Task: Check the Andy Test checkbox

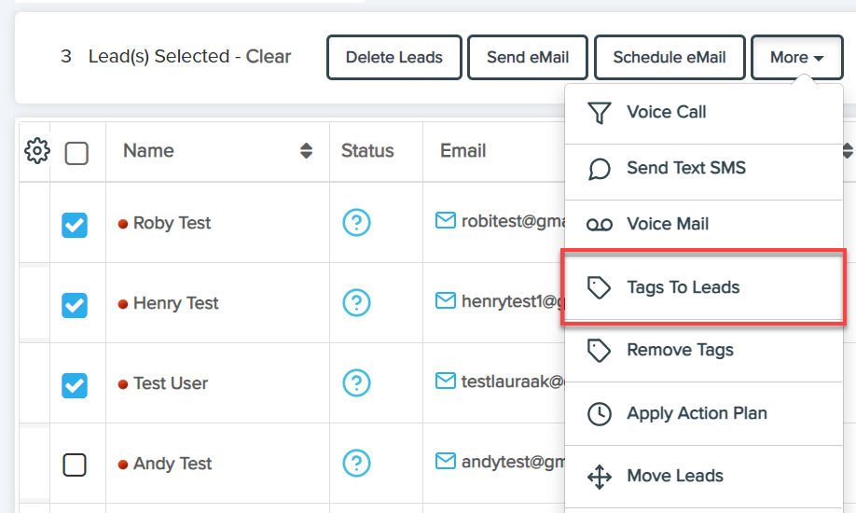Action: [x=75, y=464]
